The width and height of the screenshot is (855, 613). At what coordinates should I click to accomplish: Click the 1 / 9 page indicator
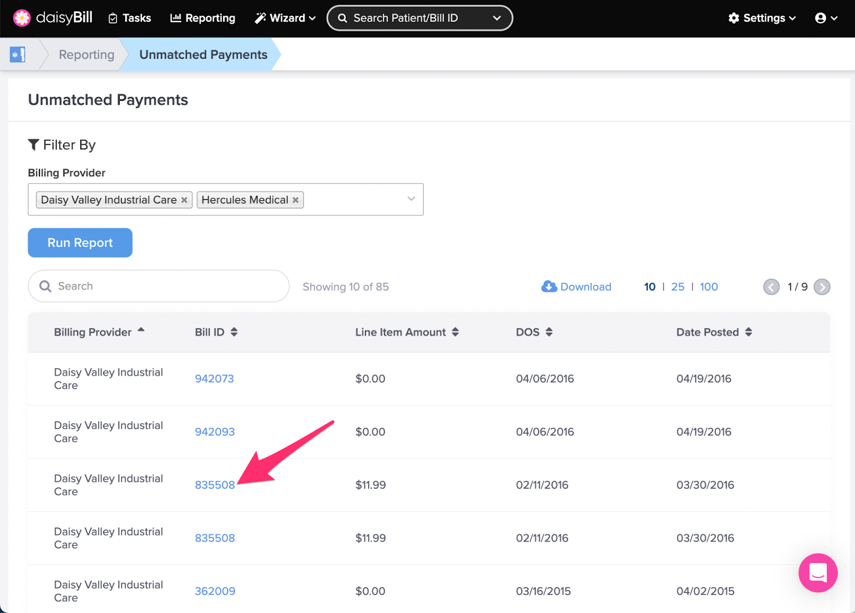(797, 287)
